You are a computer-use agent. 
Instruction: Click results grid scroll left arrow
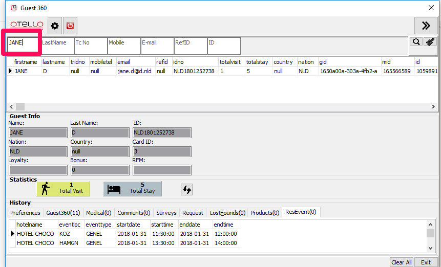[11, 107]
